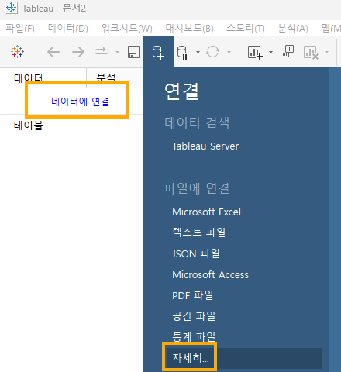
Task: Open the 대시보드(B) menu
Action: (190, 28)
